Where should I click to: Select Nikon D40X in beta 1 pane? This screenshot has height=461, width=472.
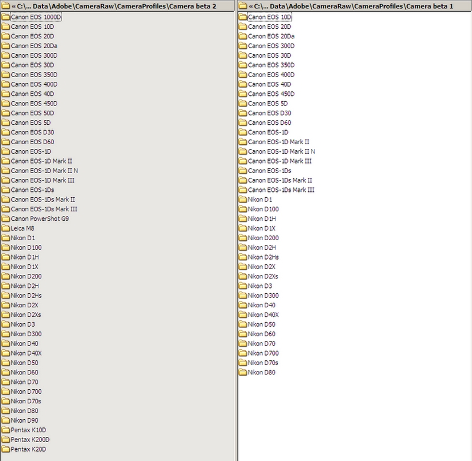click(x=263, y=315)
